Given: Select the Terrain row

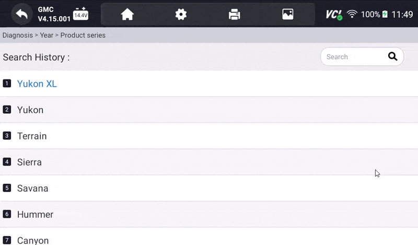Looking at the screenshot, I should pos(209,136).
